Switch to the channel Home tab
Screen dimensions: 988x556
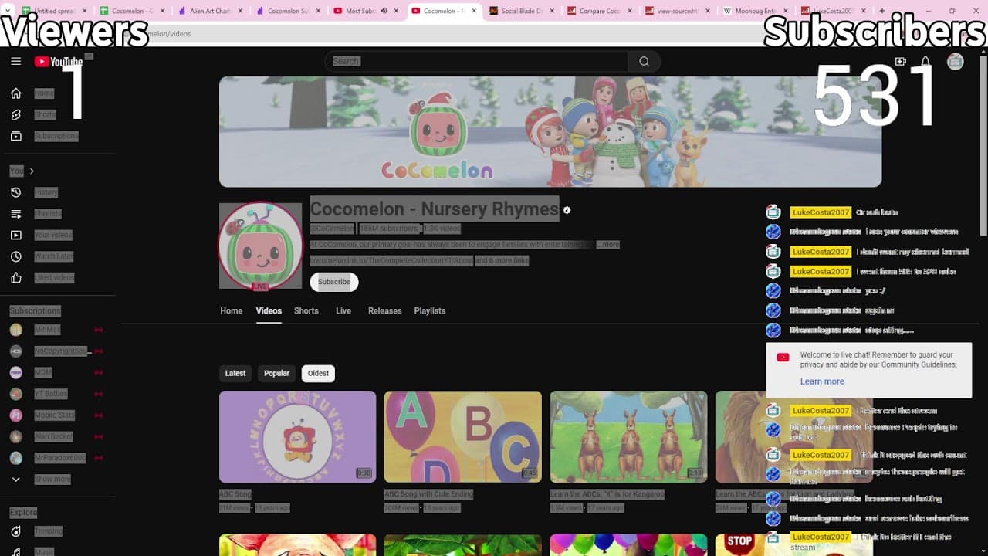click(x=232, y=310)
